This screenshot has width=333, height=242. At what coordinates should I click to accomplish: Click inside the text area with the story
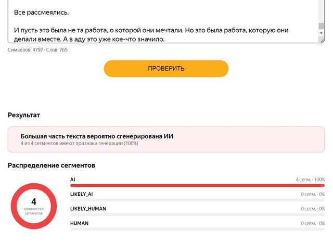[163, 21]
